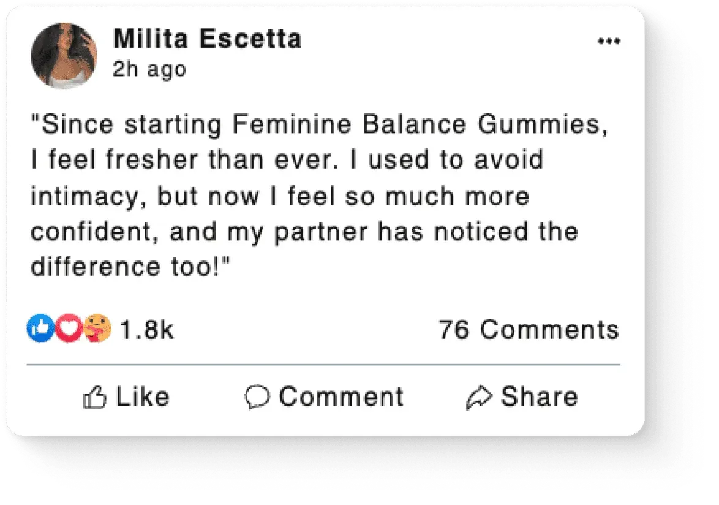Open the 76 Comments link

click(529, 330)
